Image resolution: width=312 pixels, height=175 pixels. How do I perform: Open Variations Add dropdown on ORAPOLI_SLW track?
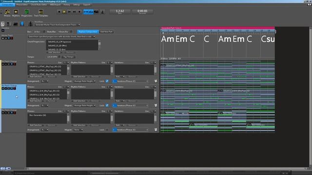[x=120, y=101]
